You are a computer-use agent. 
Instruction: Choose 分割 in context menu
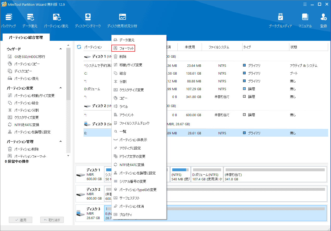pos(139,82)
